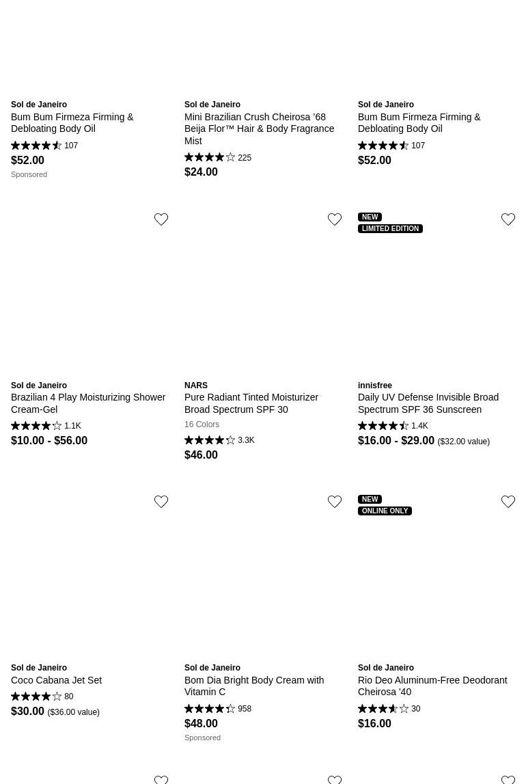Screen dimensions: 526x784
Task: Love the Rio Deo Aluminum-Free Deodorant
Action: pyautogui.click(x=508, y=502)
